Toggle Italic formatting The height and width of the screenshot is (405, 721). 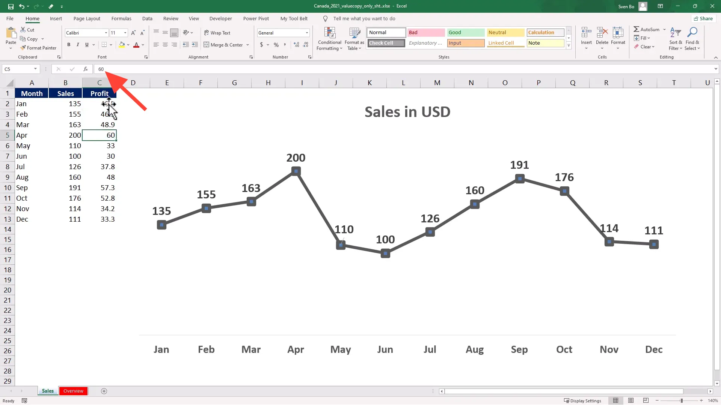78,45
